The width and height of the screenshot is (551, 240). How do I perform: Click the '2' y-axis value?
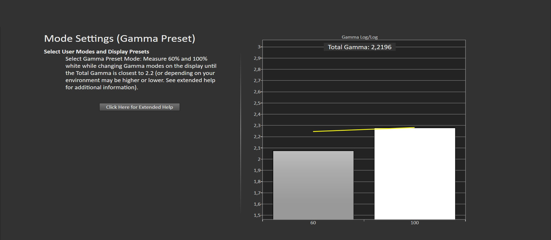(x=259, y=159)
